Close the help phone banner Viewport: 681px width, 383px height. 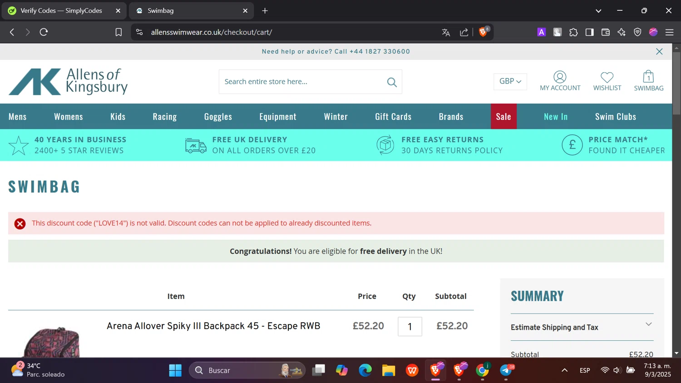click(659, 52)
